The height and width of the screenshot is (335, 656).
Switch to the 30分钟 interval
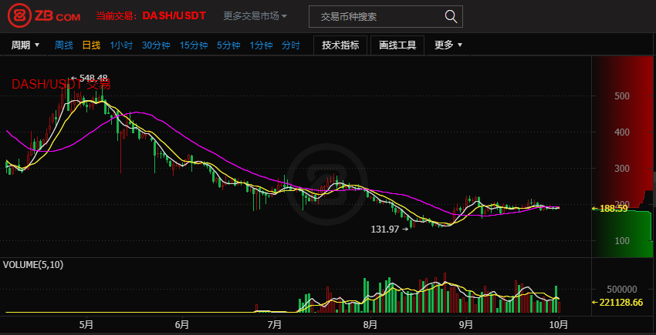point(156,45)
